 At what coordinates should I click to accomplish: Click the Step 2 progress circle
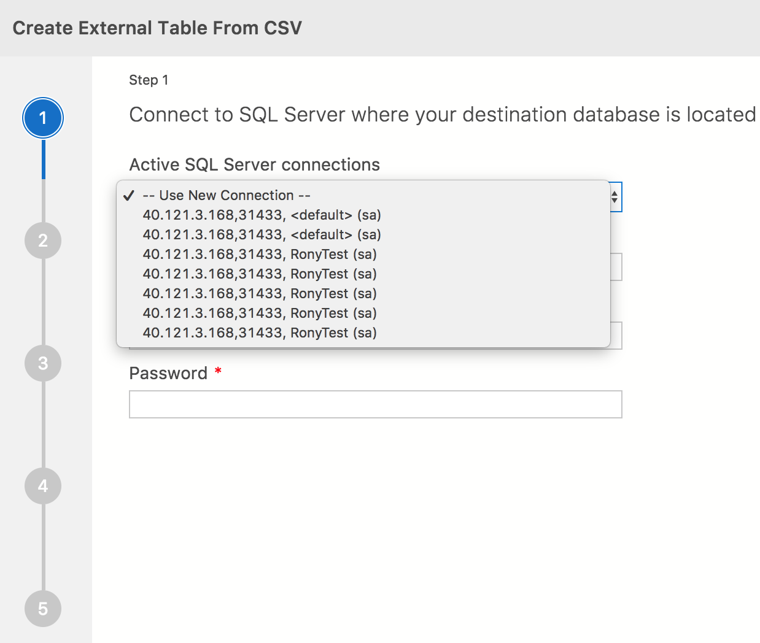[43, 241]
